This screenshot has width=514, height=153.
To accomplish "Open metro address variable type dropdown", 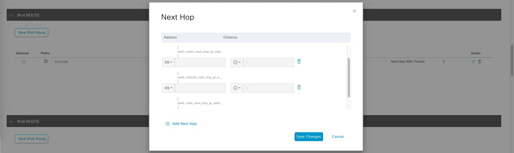I will pyautogui.click(x=168, y=62).
